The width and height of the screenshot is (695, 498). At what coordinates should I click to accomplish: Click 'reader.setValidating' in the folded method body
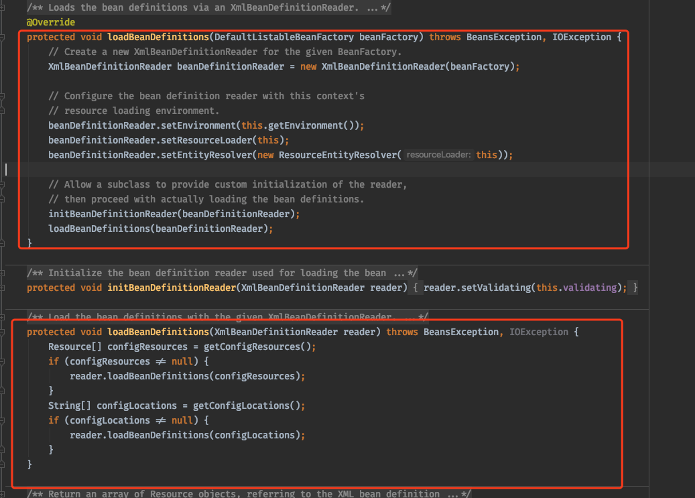(x=477, y=288)
